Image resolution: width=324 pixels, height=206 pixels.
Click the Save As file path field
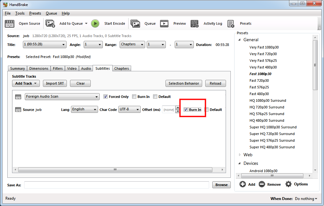116,185
